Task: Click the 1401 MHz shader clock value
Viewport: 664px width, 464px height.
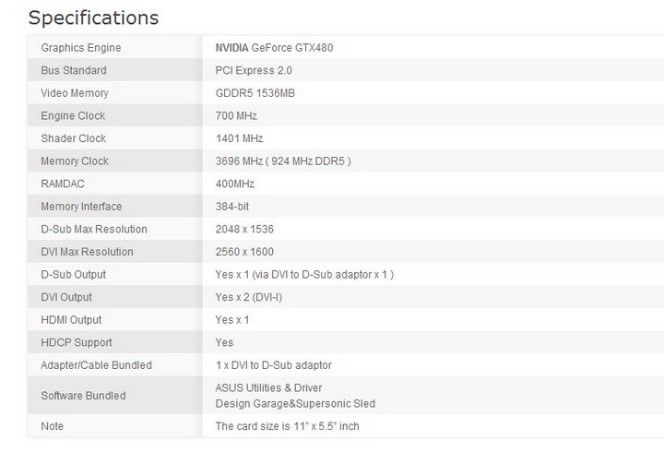Action: pyautogui.click(x=239, y=138)
